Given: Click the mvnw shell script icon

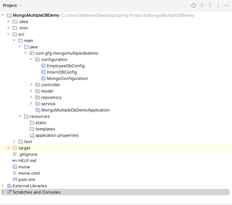Looking at the screenshot, I should [x=15, y=167].
